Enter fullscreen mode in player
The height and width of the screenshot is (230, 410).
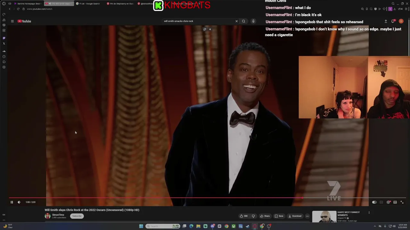(402, 202)
